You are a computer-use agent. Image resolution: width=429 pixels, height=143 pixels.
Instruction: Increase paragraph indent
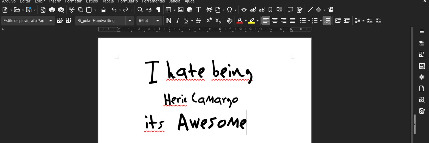338,21
